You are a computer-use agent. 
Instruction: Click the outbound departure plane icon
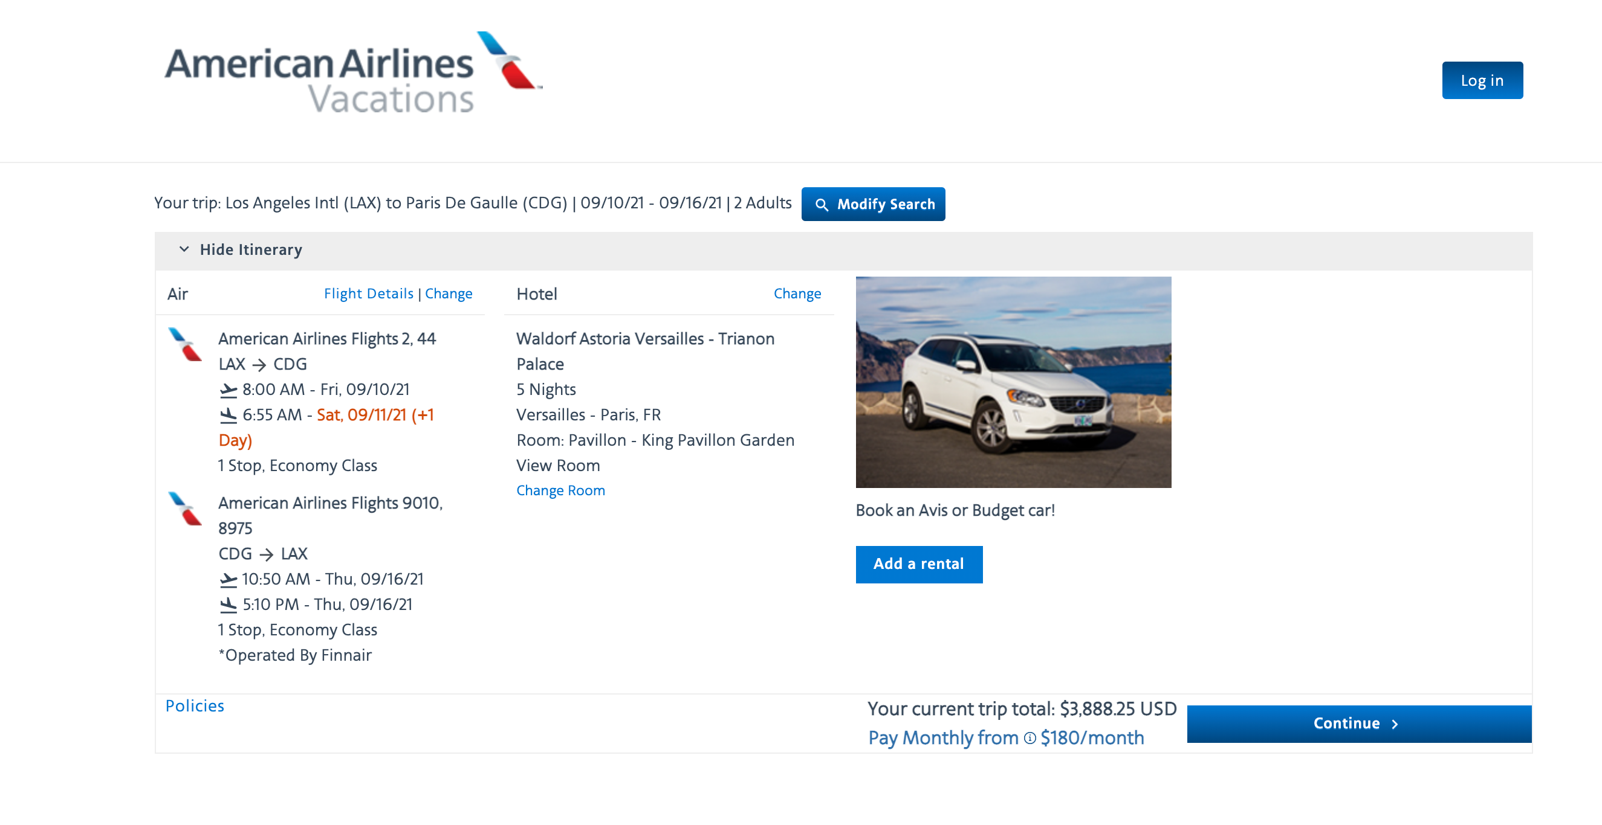tap(229, 390)
